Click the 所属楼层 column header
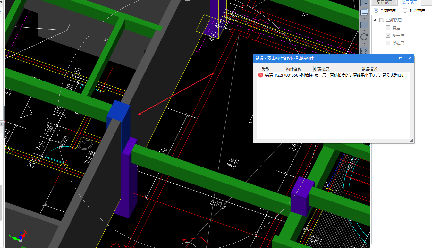Image resolution: width=432 pixels, height=248 pixels. [x=321, y=69]
